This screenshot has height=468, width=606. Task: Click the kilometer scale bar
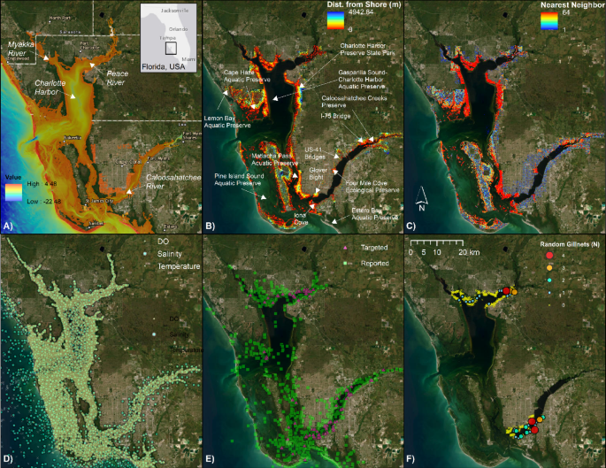[x=437, y=242]
